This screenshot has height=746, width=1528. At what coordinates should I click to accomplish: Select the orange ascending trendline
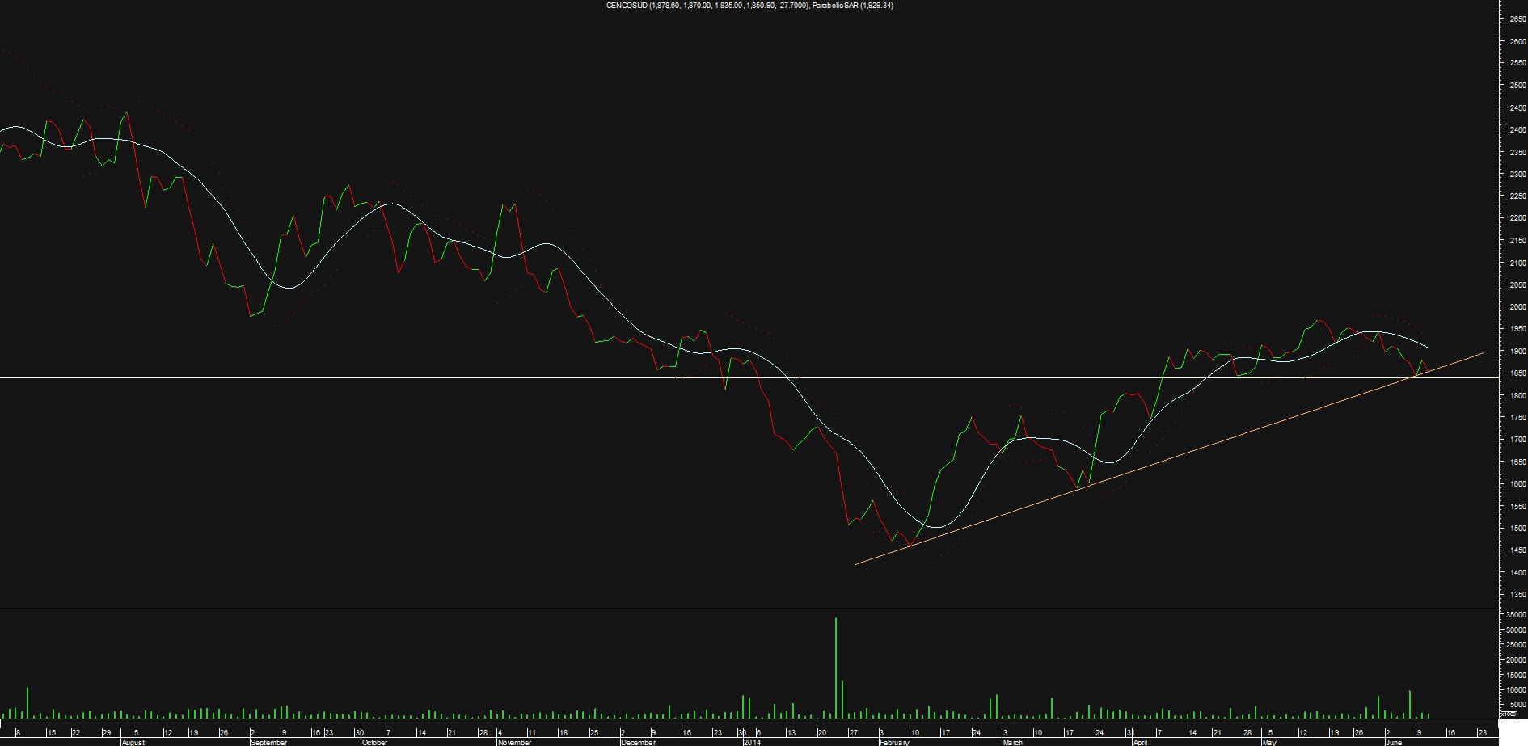point(1168,459)
